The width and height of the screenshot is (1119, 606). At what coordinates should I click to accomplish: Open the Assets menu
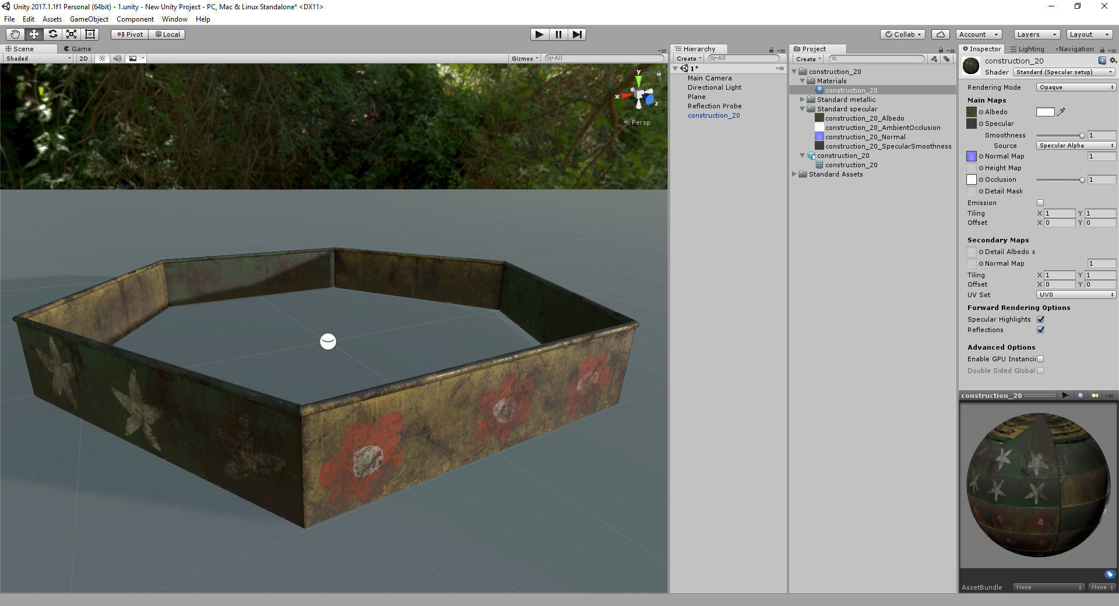click(52, 19)
